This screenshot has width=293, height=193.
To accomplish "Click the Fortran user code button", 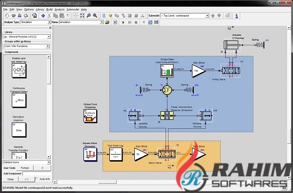I will (x=25, y=168).
